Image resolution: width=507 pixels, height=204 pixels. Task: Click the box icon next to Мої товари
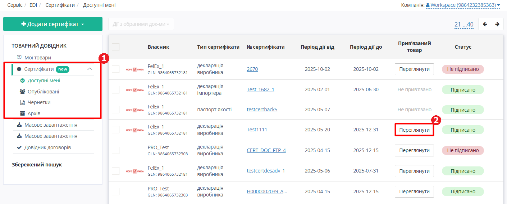point(19,57)
